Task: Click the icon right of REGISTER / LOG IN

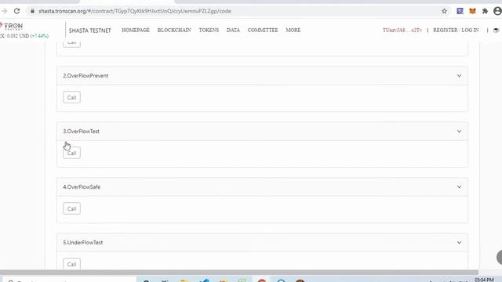Action: (497, 31)
